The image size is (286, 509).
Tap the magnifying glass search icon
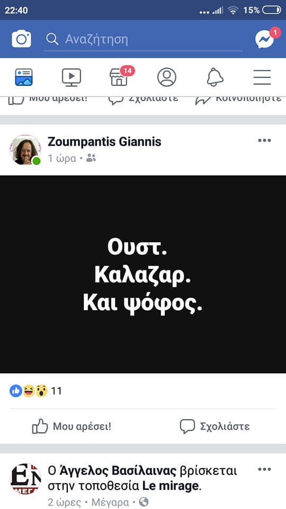(52, 39)
